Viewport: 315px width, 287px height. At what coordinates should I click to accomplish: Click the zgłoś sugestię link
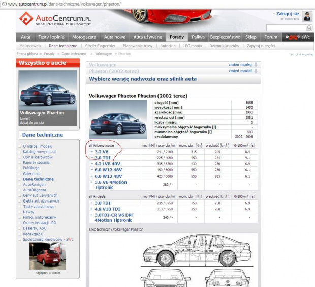point(303,54)
